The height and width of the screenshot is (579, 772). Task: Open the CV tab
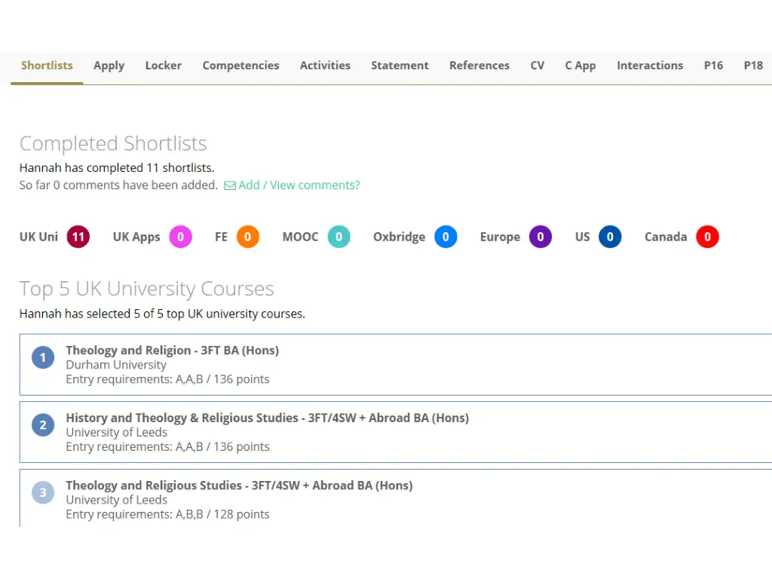point(537,66)
